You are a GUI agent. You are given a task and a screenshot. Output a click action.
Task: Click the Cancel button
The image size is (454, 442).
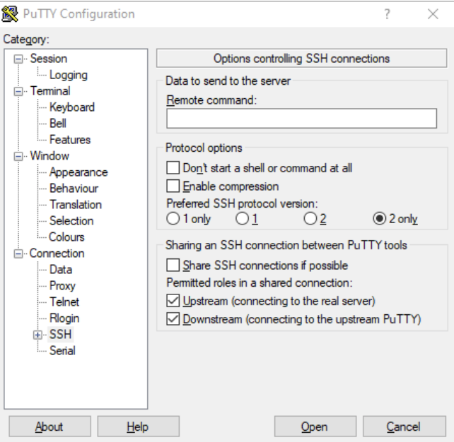pyautogui.click(x=404, y=426)
